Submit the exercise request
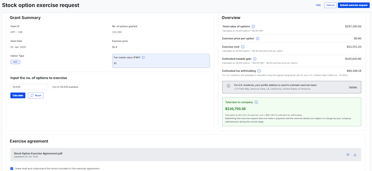 [354, 5]
